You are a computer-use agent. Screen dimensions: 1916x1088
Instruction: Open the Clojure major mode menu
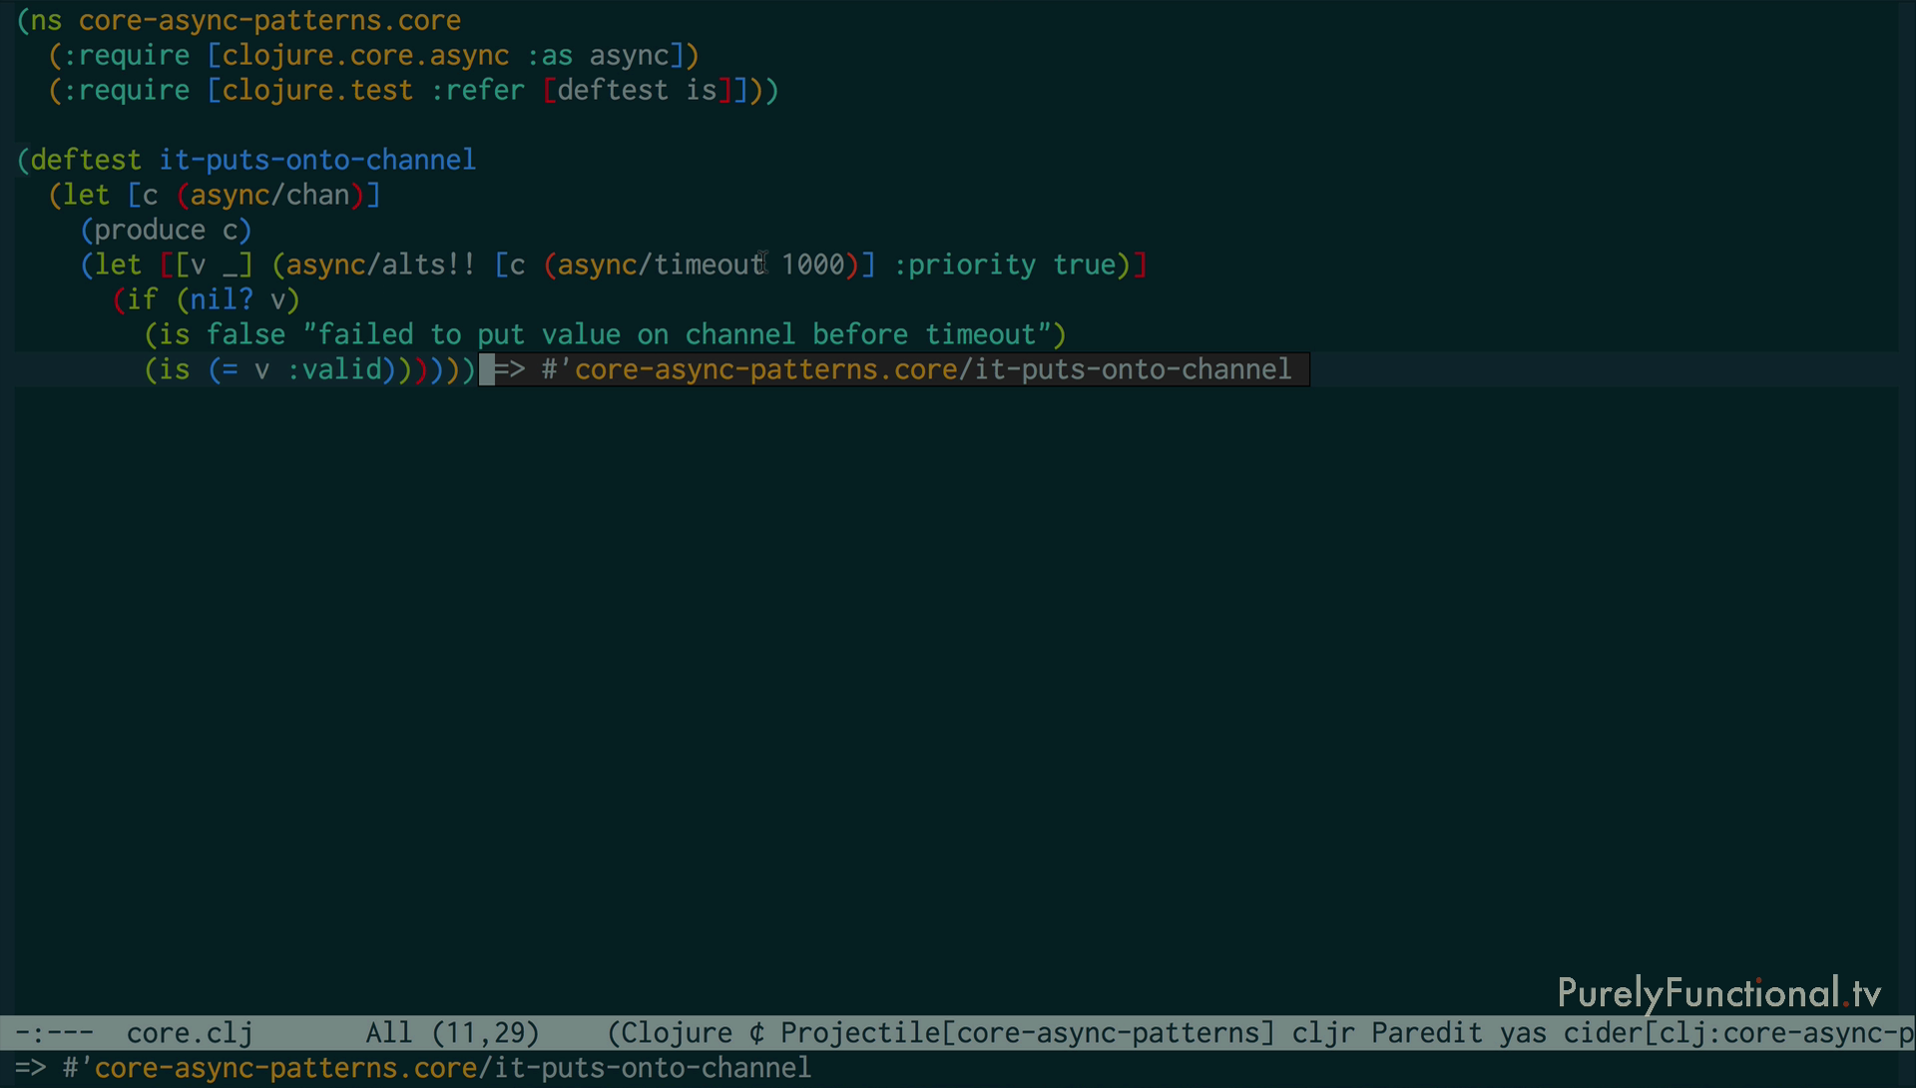pyautogui.click(x=676, y=1033)
